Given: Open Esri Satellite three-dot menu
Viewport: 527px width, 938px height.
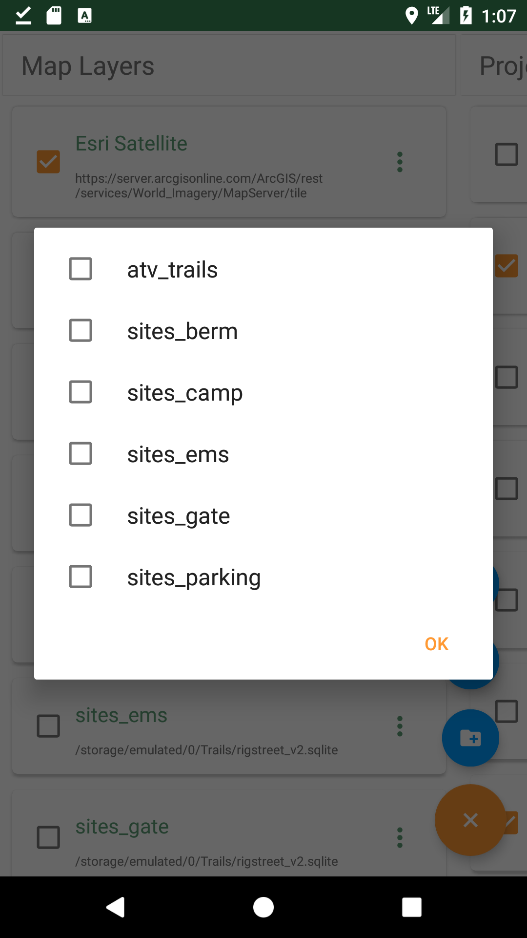Looking at the screenshot, I should tap(400, 162).
